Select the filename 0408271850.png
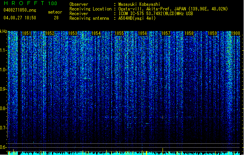Screen dimensions: 244x155 pos(20,10)
